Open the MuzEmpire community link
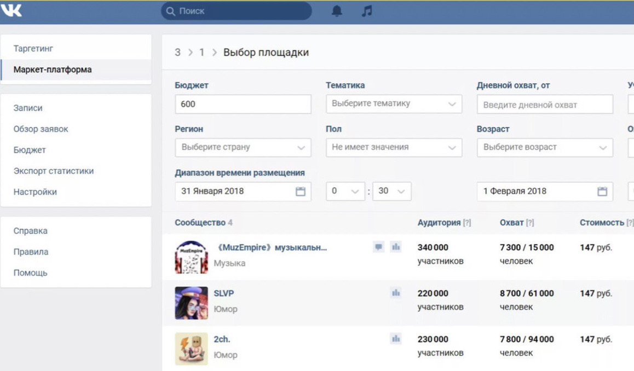Viewport: 634px width, 371px height. (x=272, y=247)
